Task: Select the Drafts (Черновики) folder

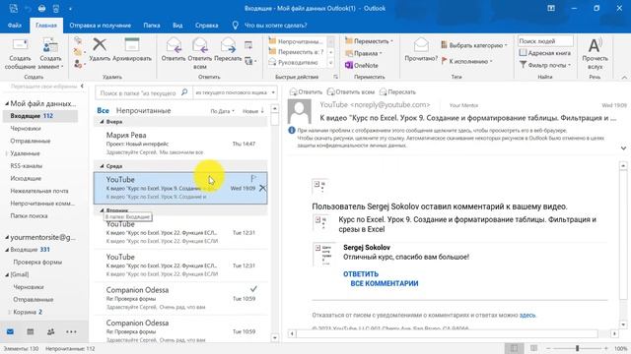Action: click(26, 129)
